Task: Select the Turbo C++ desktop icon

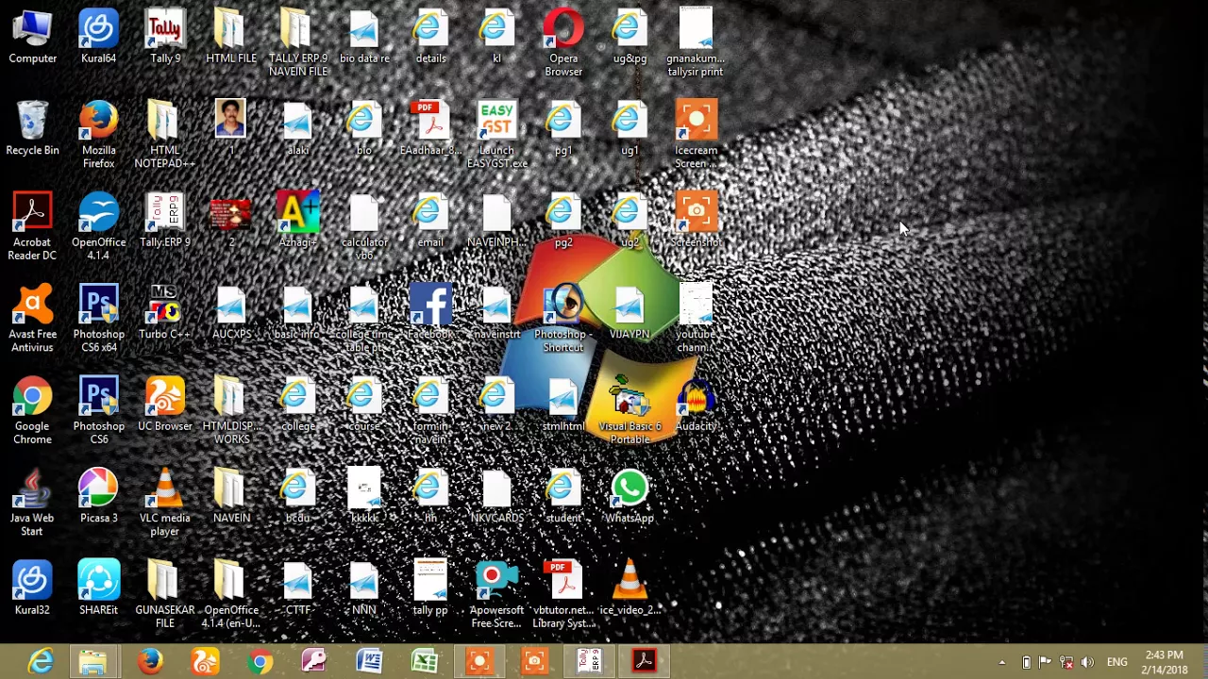Action: [x=165, y=313]
